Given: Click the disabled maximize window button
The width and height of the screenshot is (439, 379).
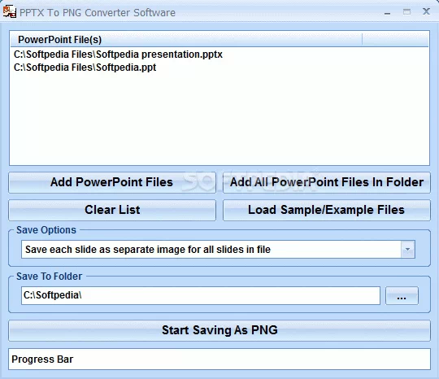Looking at the screenshot, I should point(406,11).
